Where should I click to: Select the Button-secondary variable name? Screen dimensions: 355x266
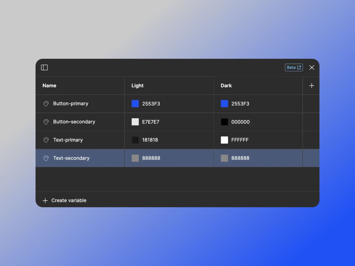(74, 122)
